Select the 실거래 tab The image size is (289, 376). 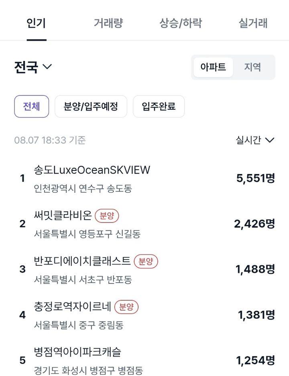pos(253,23)
